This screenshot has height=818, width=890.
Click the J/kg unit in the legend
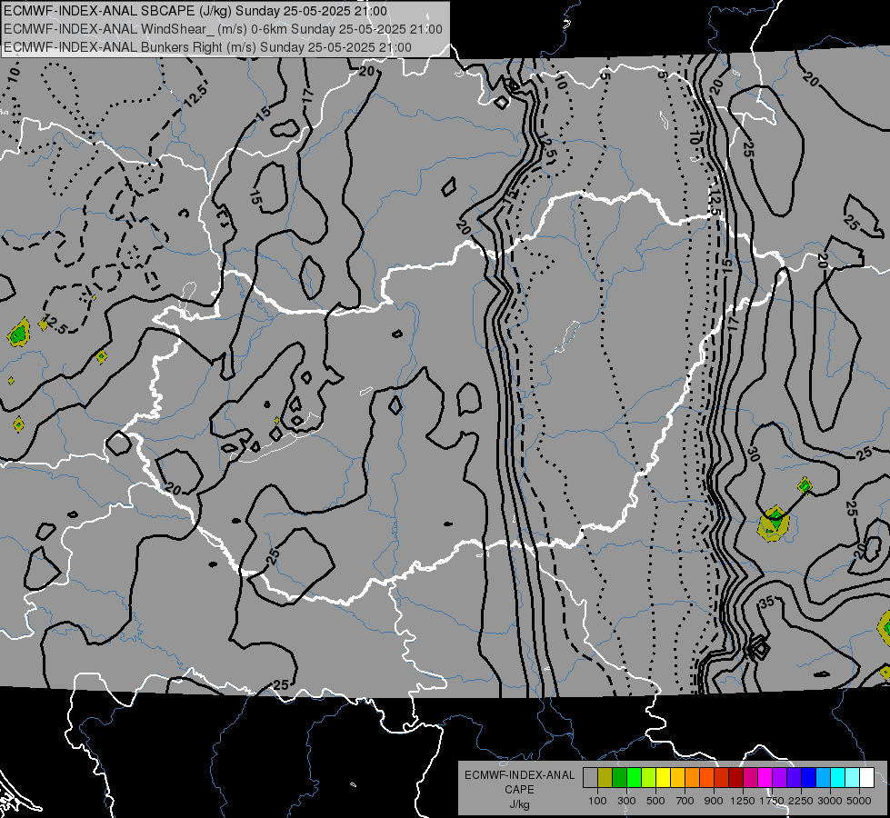pyautogui.click(x=519, y=804)
